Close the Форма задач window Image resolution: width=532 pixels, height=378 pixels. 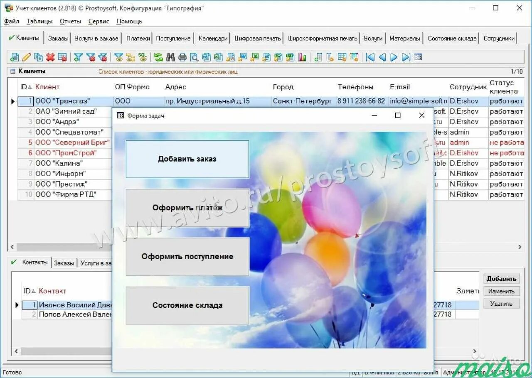tap(421, 115)
